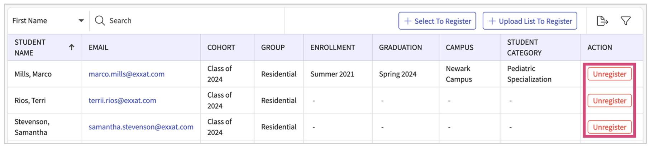
Task: Open samantha.stevenson@exxat.com email link
Action: (x=141, y=127)
